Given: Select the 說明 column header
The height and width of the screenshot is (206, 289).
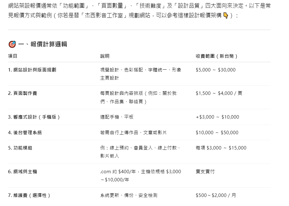Looking at the screenshot, I should 105,56.
